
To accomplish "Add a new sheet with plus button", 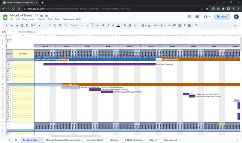I will click(9, 140).
